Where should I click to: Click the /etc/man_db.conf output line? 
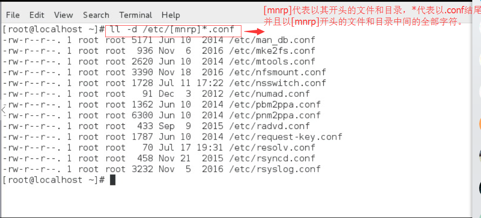(x=158, y=40)
